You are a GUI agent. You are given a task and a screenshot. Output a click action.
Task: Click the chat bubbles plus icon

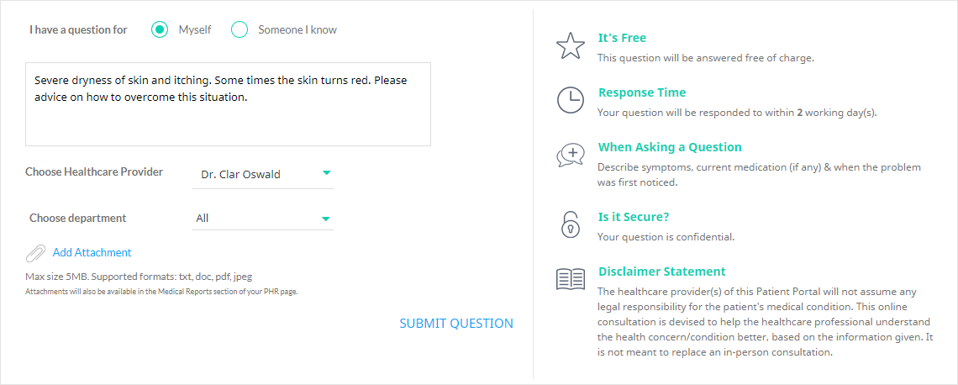click(x=570, y=156)
